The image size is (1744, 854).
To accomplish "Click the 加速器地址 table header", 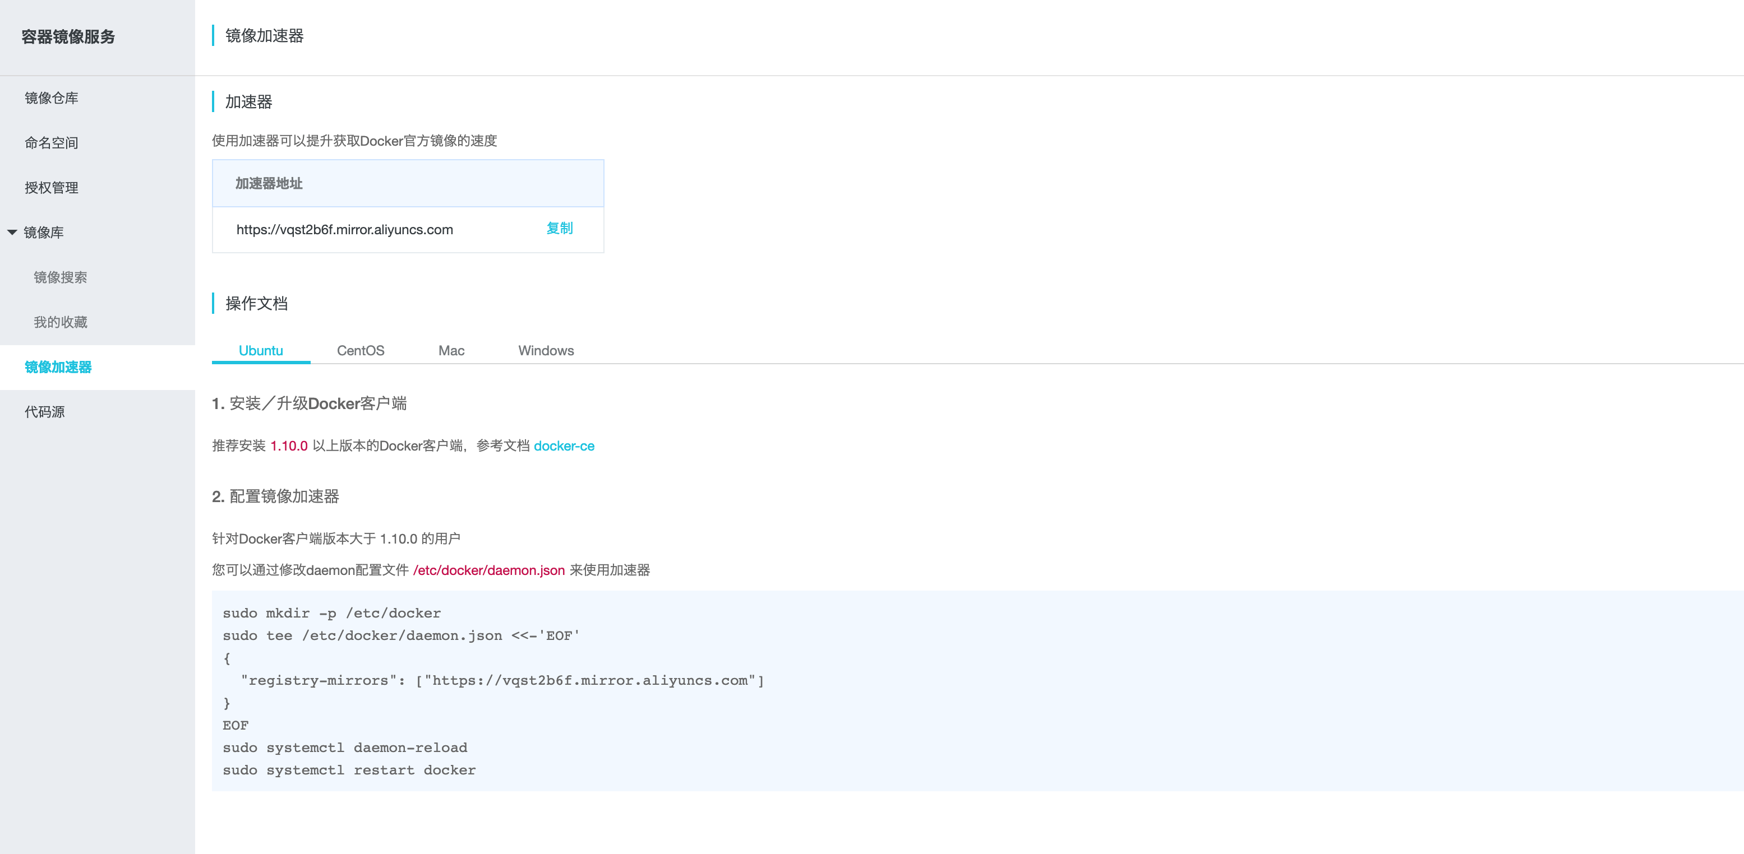I will pos(408,183).
